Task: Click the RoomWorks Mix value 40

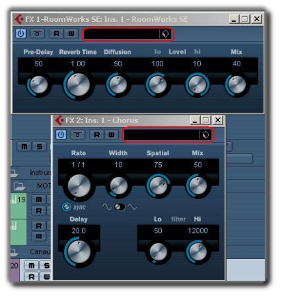Action: tap(237, 64)
